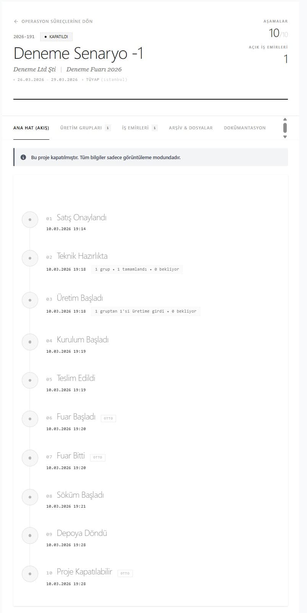Click the Depoya Döndü step circle
The height and width of the screenshot is (613, 307).
[30, 535]
